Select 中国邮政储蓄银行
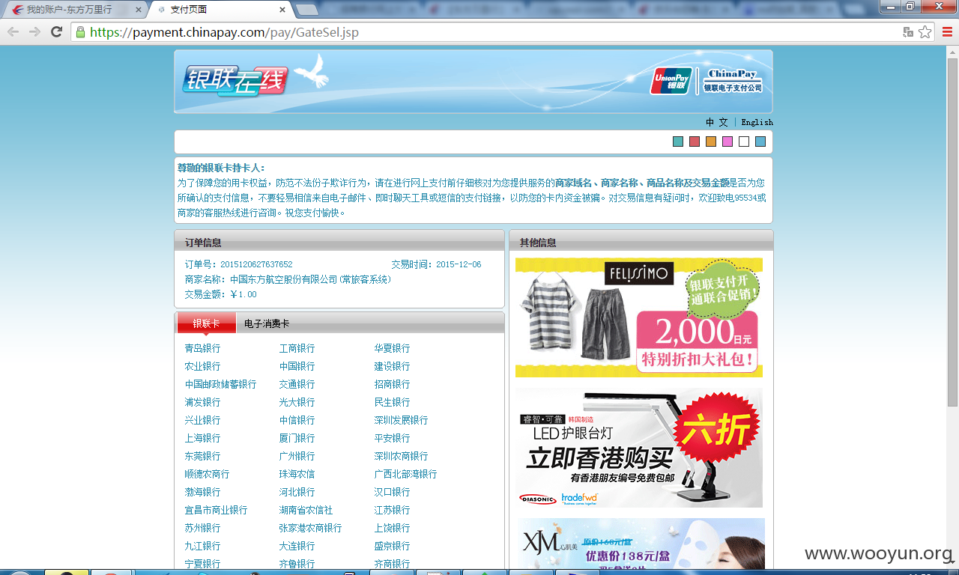959x575 pixels. pyautogui.click(x=220, y=384)
